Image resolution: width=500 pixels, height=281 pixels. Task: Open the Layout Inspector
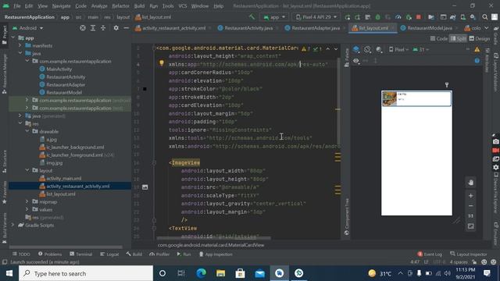(x=469, y=254)
